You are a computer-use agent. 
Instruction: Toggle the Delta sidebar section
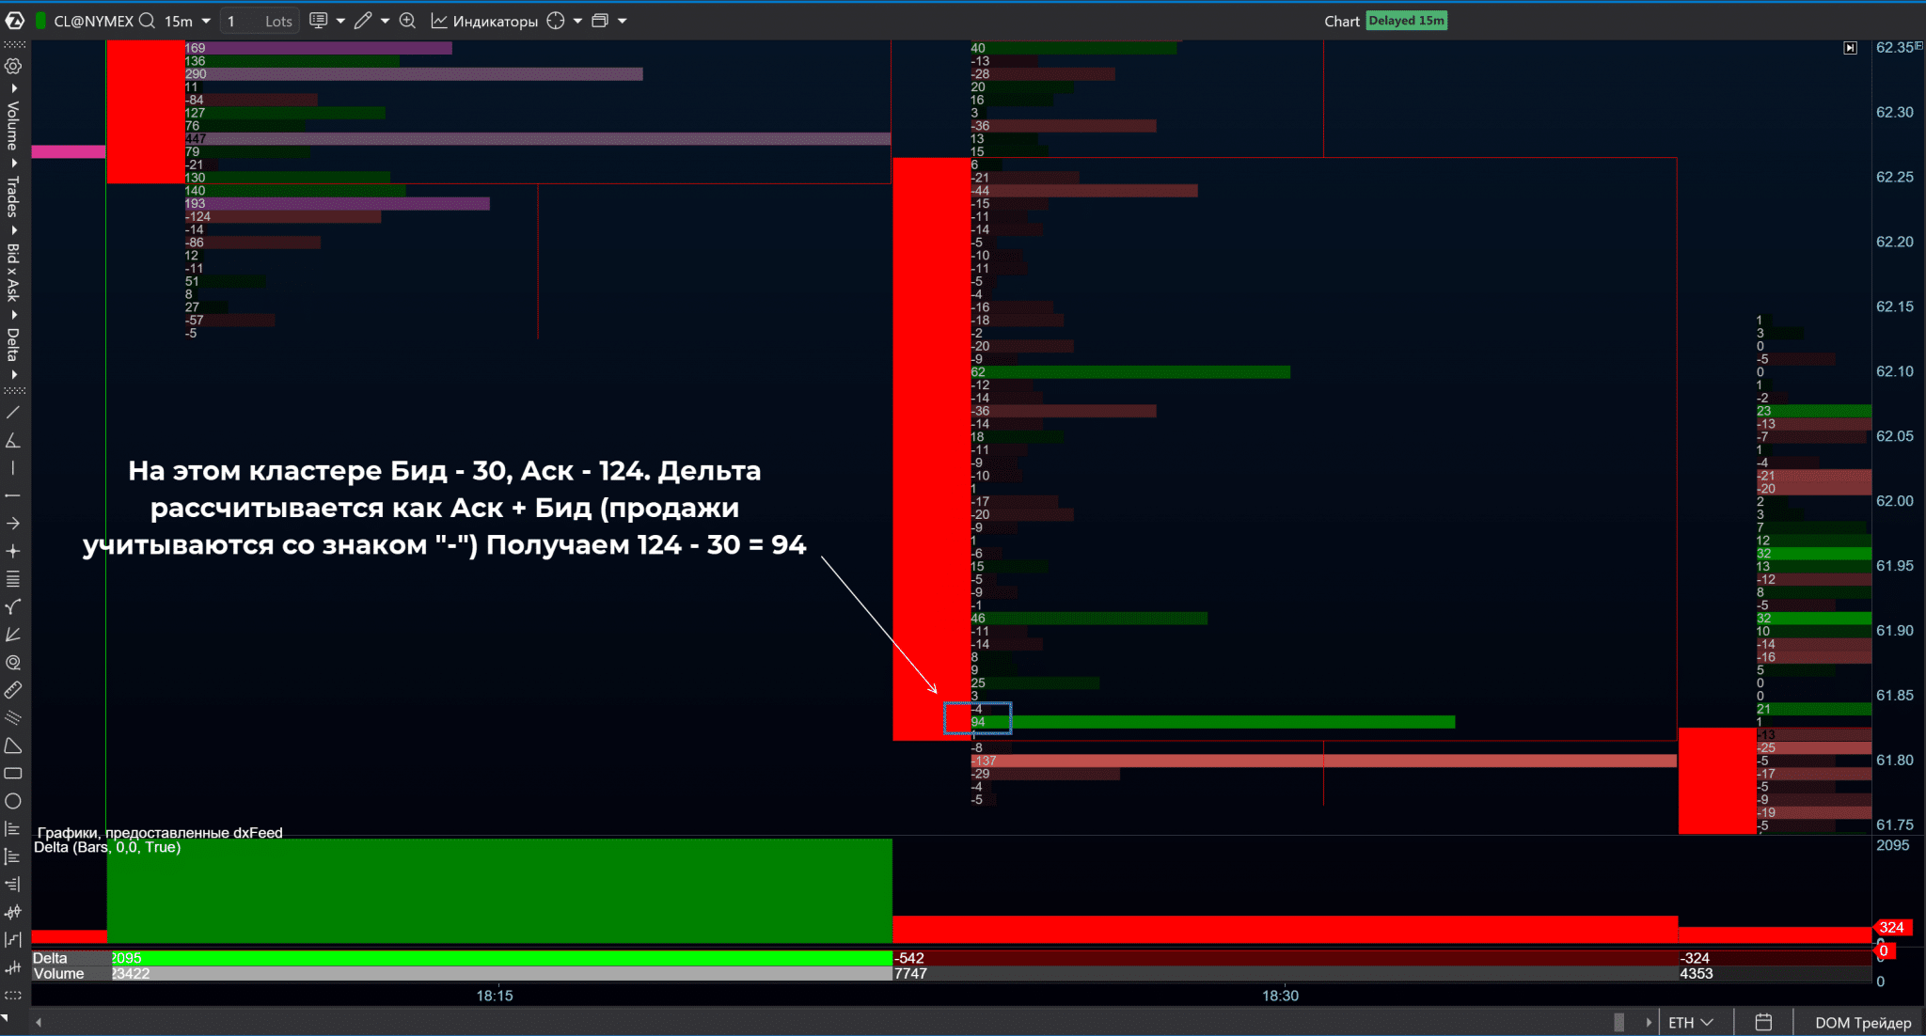point(13,344)
